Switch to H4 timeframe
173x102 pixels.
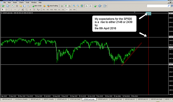click(63, 10)
